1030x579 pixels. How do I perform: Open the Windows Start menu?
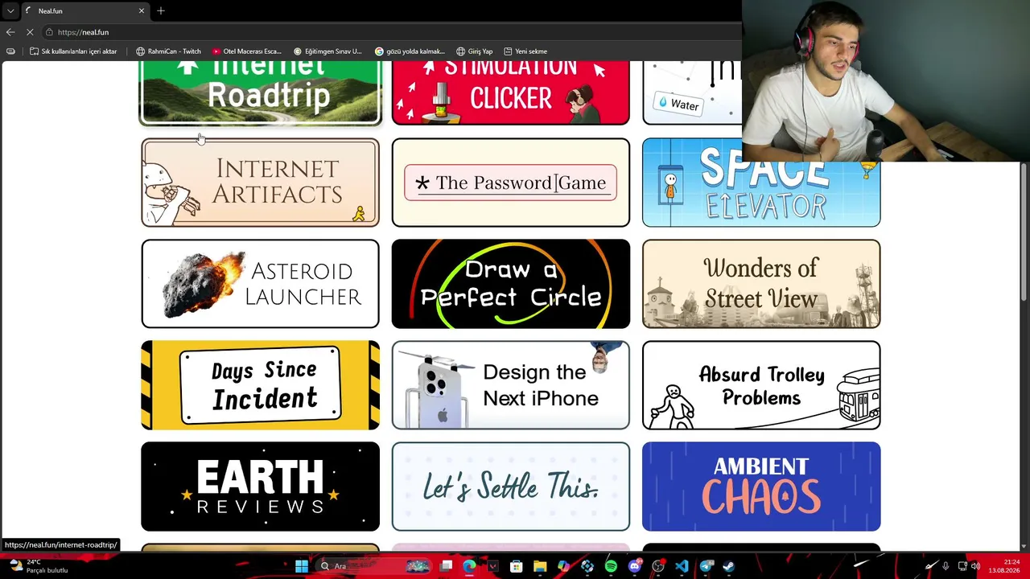301,566
